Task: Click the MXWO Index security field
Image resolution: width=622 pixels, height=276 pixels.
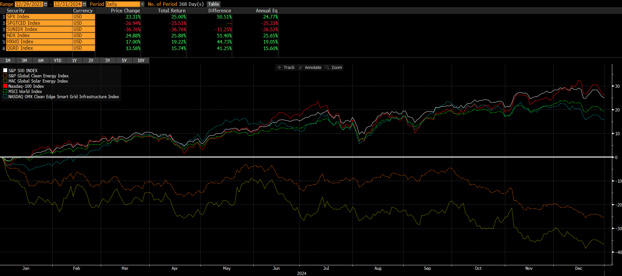Action: pyautogui.click(x=39, y=42)
